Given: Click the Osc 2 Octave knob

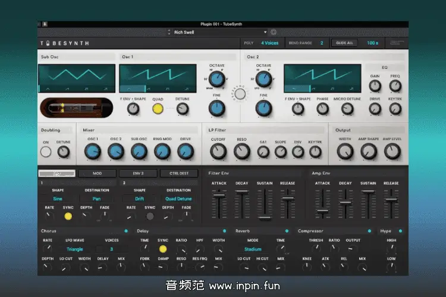Looking at the screenshot, I should pyautogui.click(x=263, y=79).
